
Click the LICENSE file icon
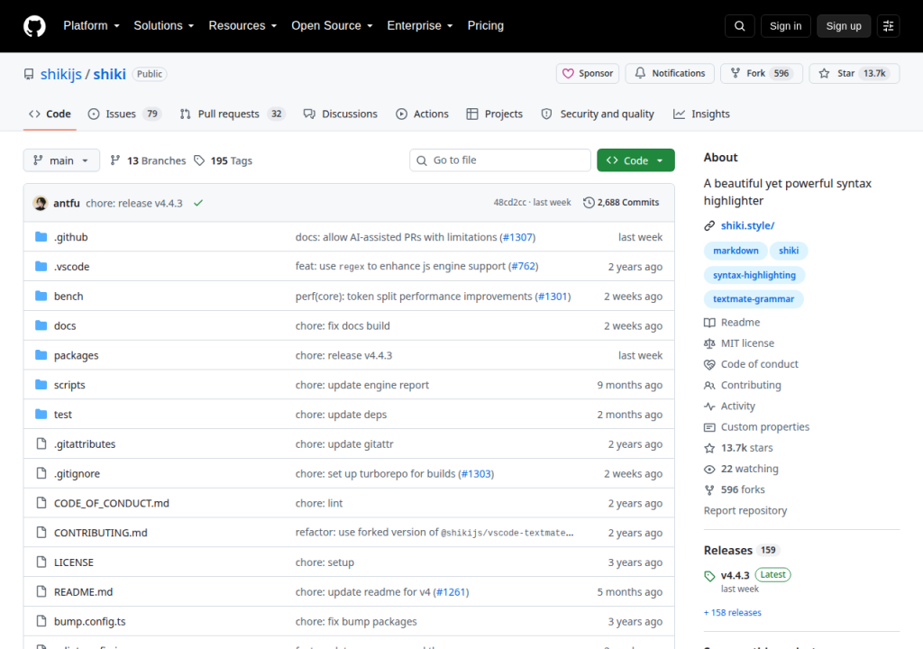(x=41, y=562)
